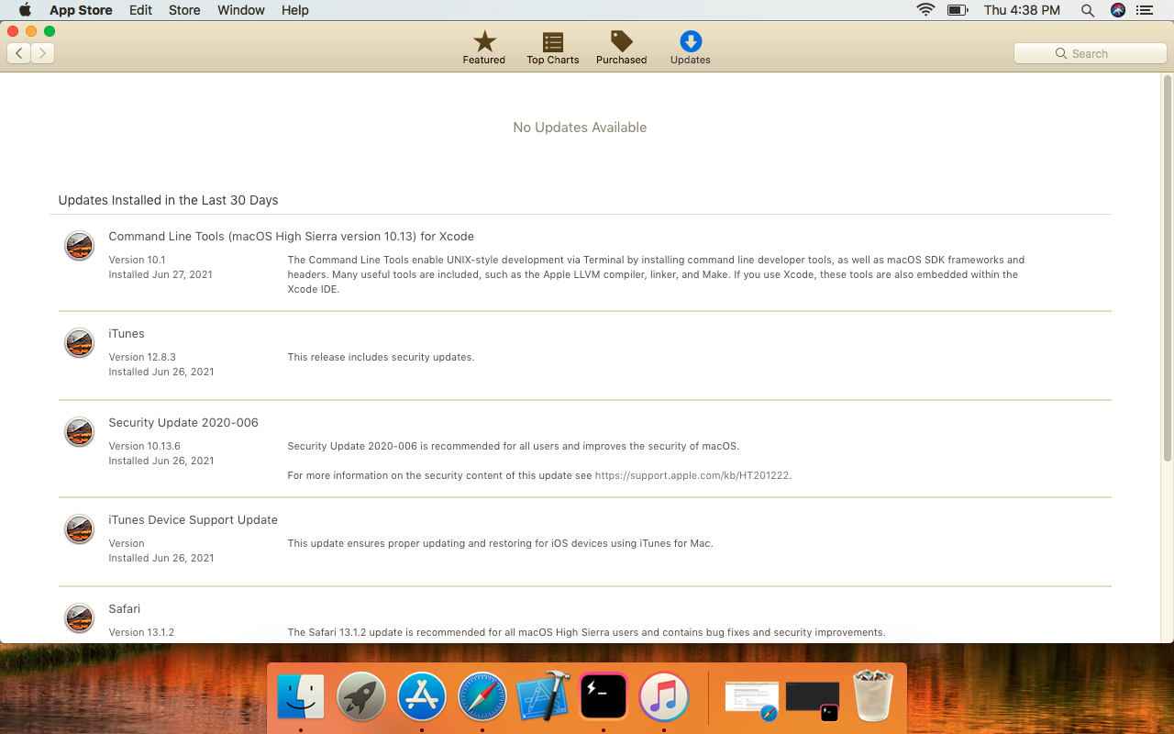Click the Security Update 2020-006 icon
This screenshot has width=1174, height=734.
pyautogui.click(x=80, y=432)
